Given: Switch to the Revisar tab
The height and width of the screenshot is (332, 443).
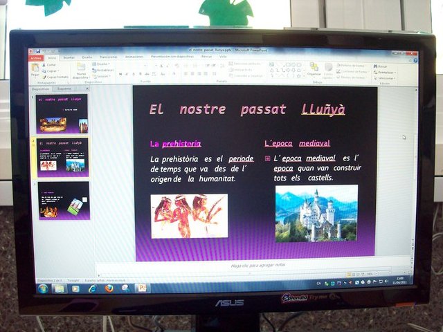Looking at the screenshot, I should 206,57.
